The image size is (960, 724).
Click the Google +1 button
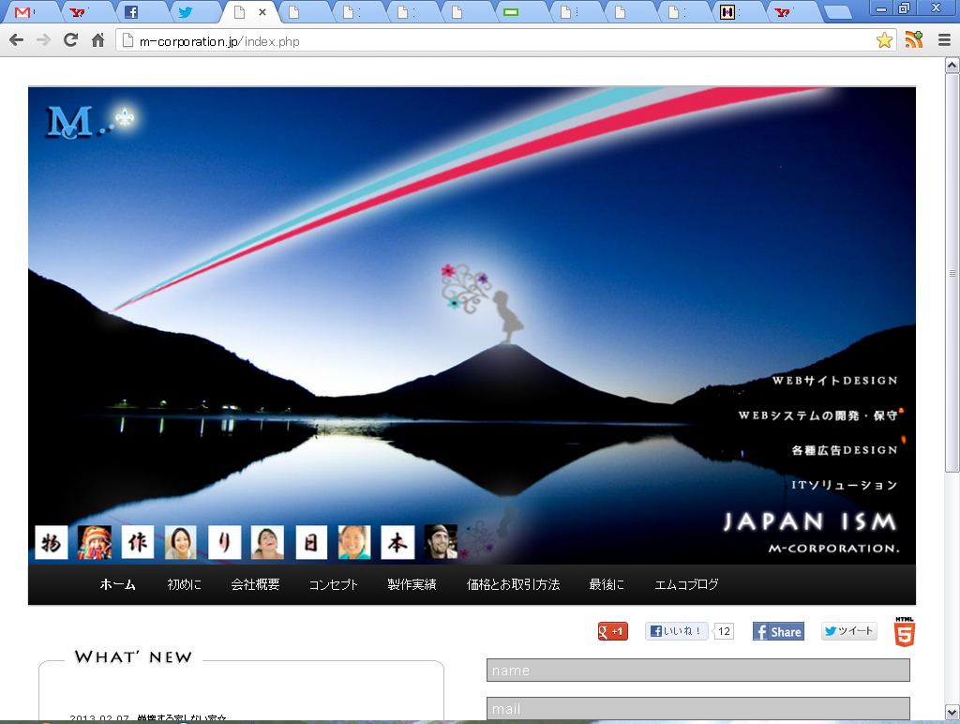[613, 632]
